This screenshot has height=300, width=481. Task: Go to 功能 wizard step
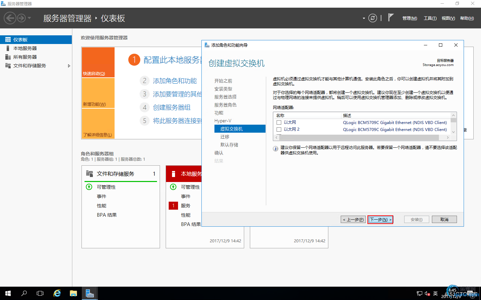tap(219, 113)
